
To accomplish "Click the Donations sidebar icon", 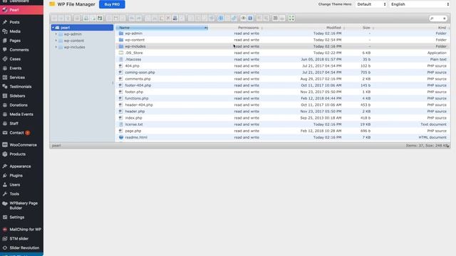I will pyautogui.click(x=5, y=105).
